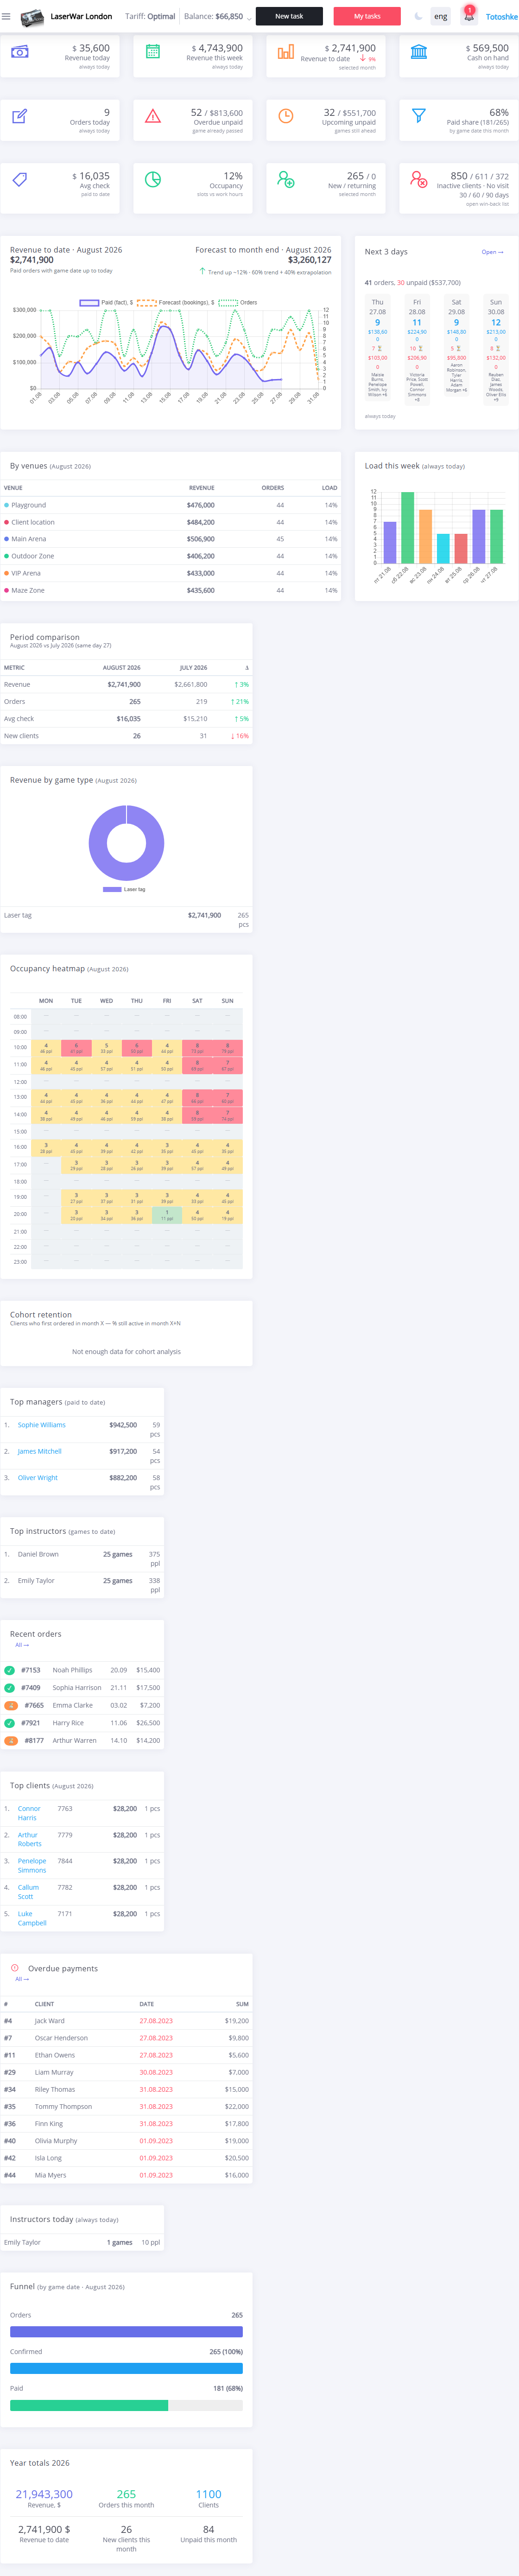Open the Totoshke user profile link
The width and height of the screenshot is (519, 2576).
click(x=501, y=16)
